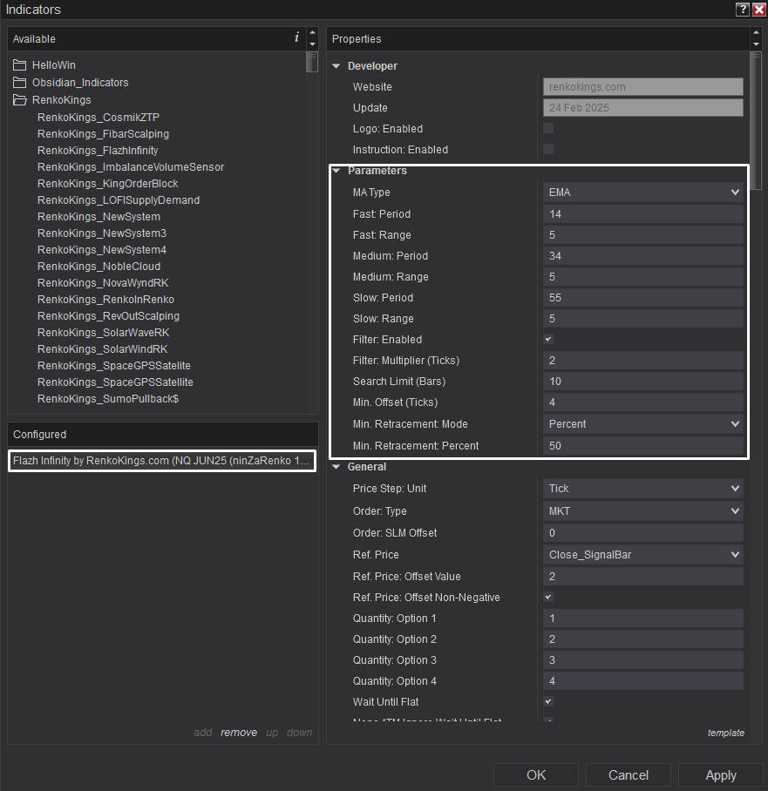Click the info 'i' icon in Available
Image resolution: width=768 pixels, height=791 pixels.
pos(297,37)
